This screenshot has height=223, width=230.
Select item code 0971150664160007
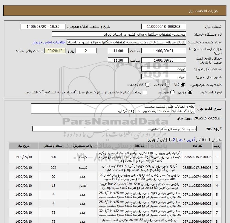197,221
